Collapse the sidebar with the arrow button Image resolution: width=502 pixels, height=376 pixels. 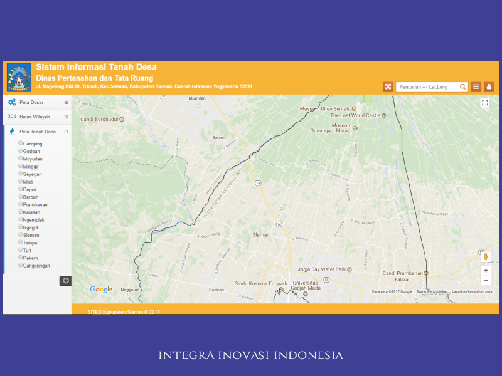(65, 281)
